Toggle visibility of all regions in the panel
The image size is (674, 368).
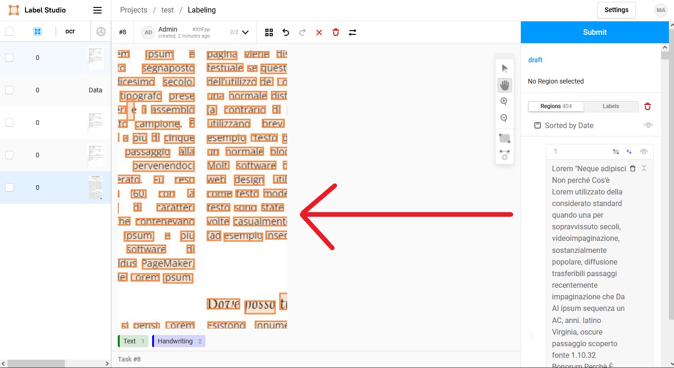(648, 125)
